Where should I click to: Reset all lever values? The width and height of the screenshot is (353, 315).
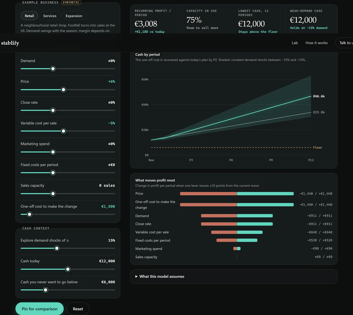pos(78,309)
